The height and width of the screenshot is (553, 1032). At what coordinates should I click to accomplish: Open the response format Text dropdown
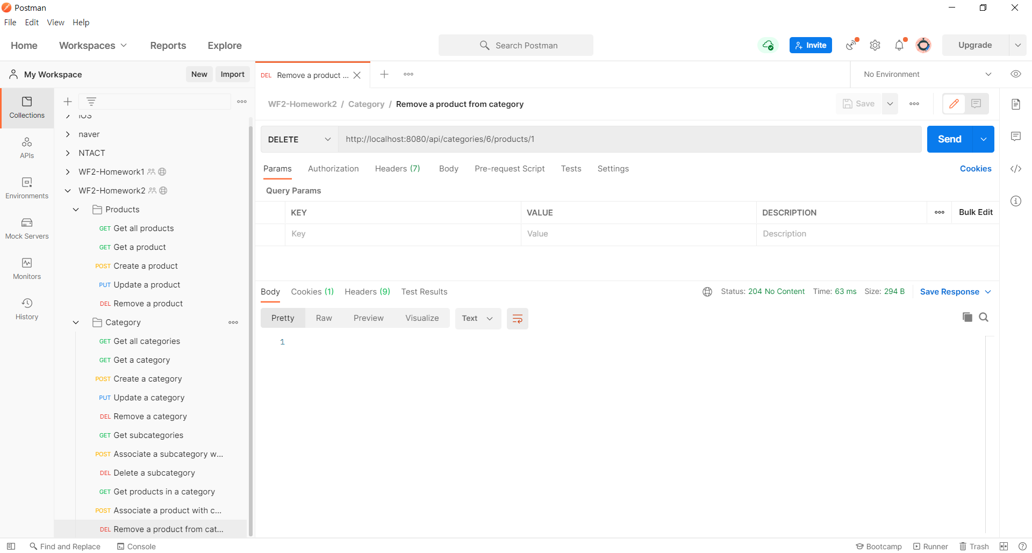pyautogui.click(x=478, y=319)
